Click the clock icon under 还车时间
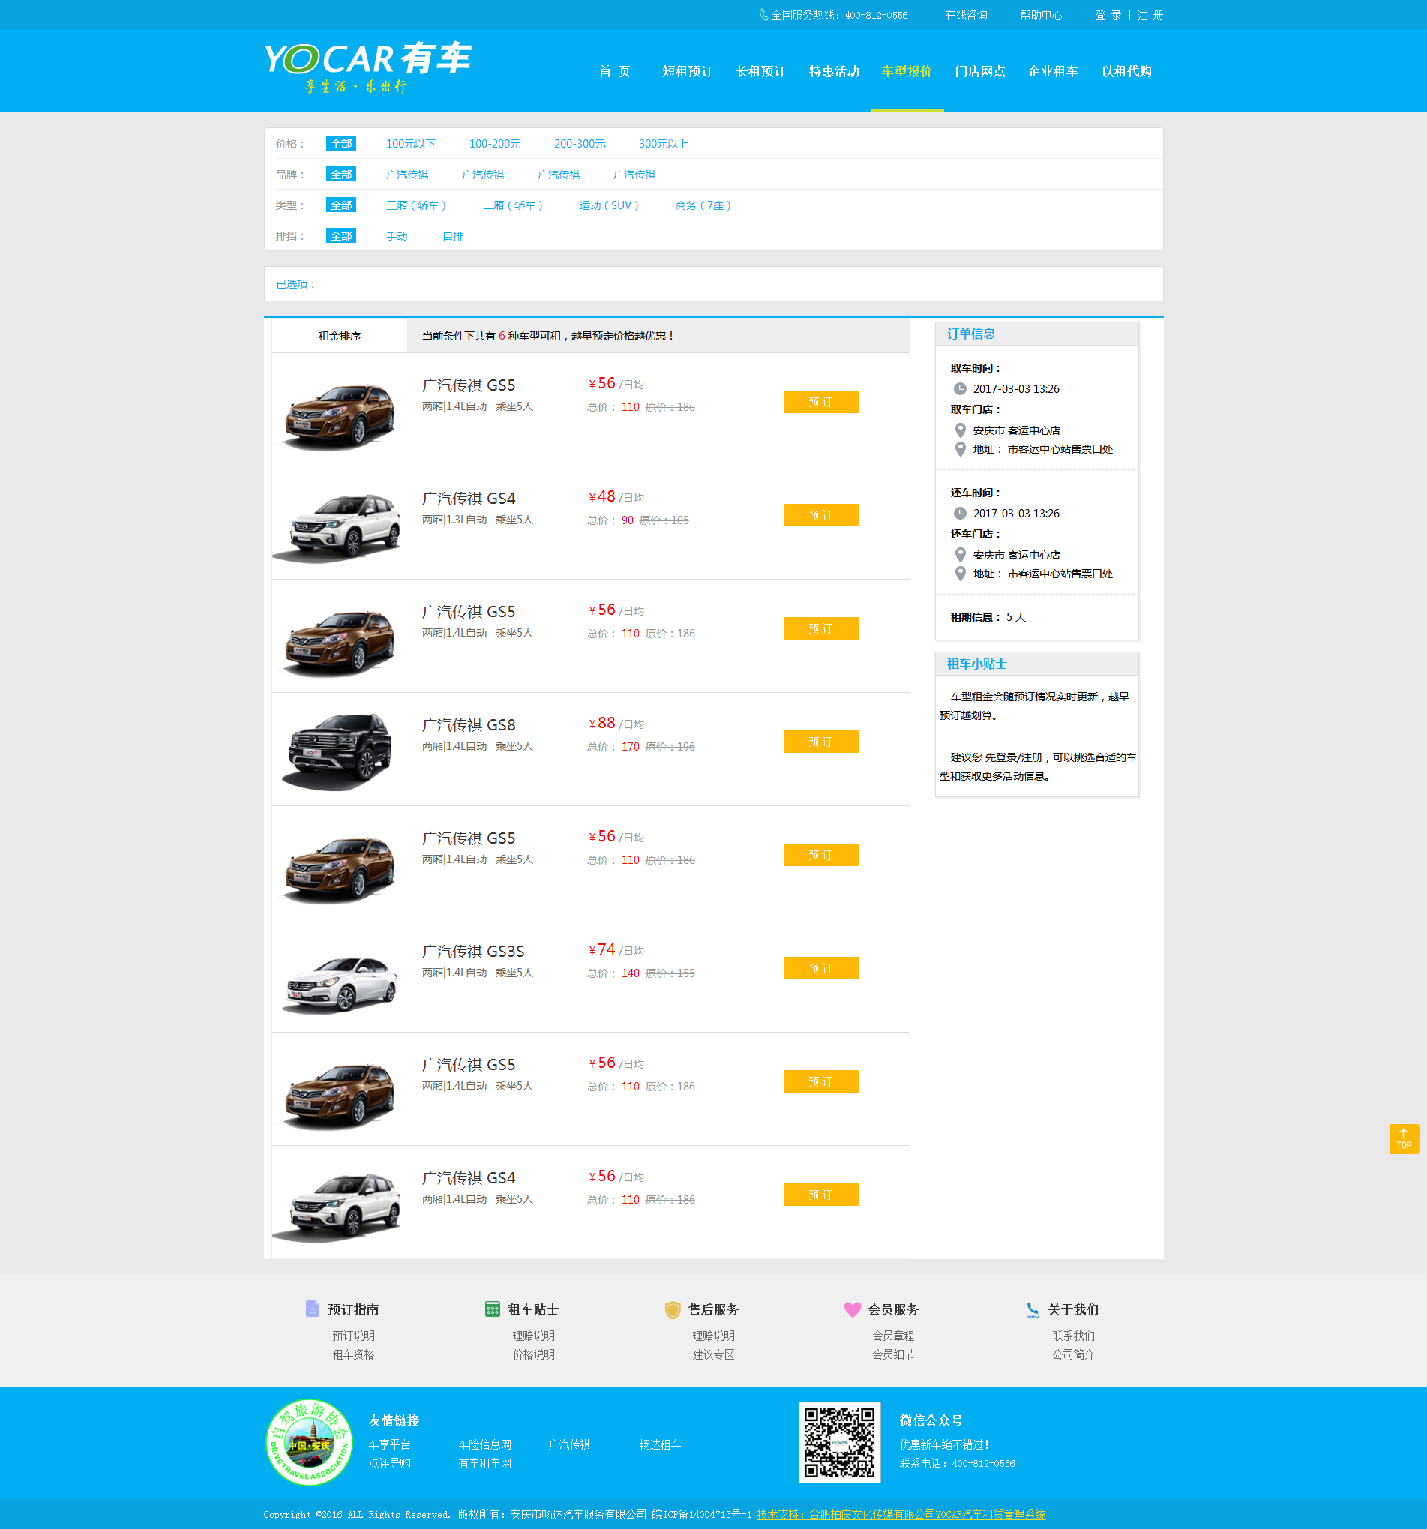1427x1529 pixels. pyautogui.click(x=960, y=513)
